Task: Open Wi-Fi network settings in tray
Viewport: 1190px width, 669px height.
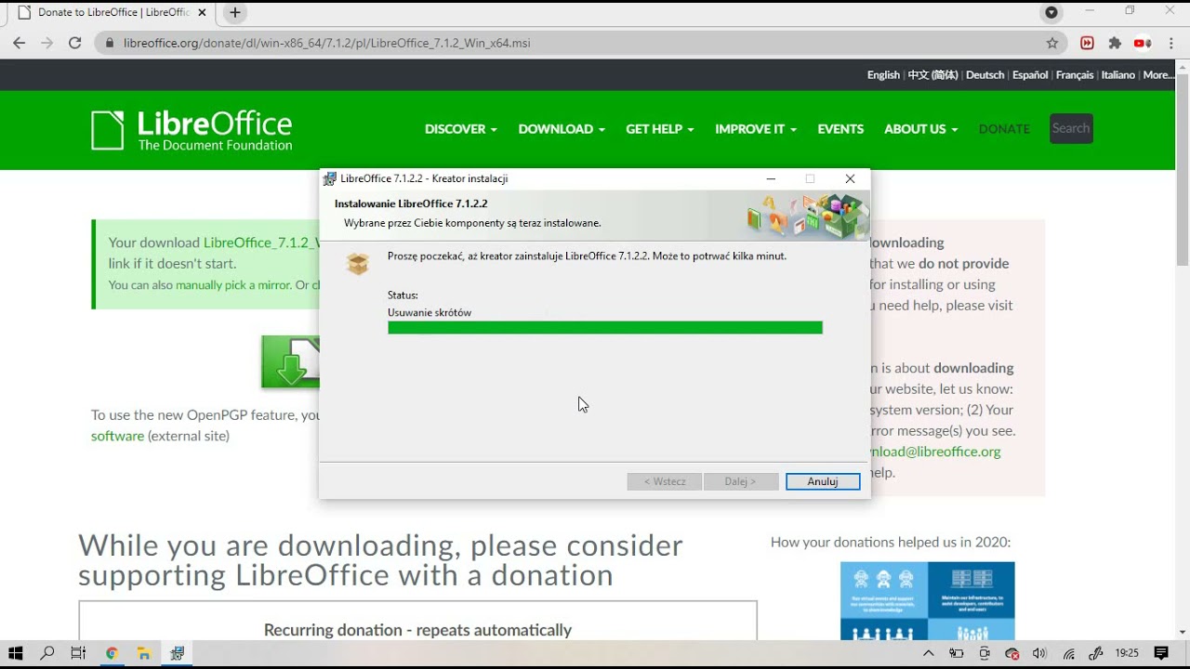Action: 1069,653
